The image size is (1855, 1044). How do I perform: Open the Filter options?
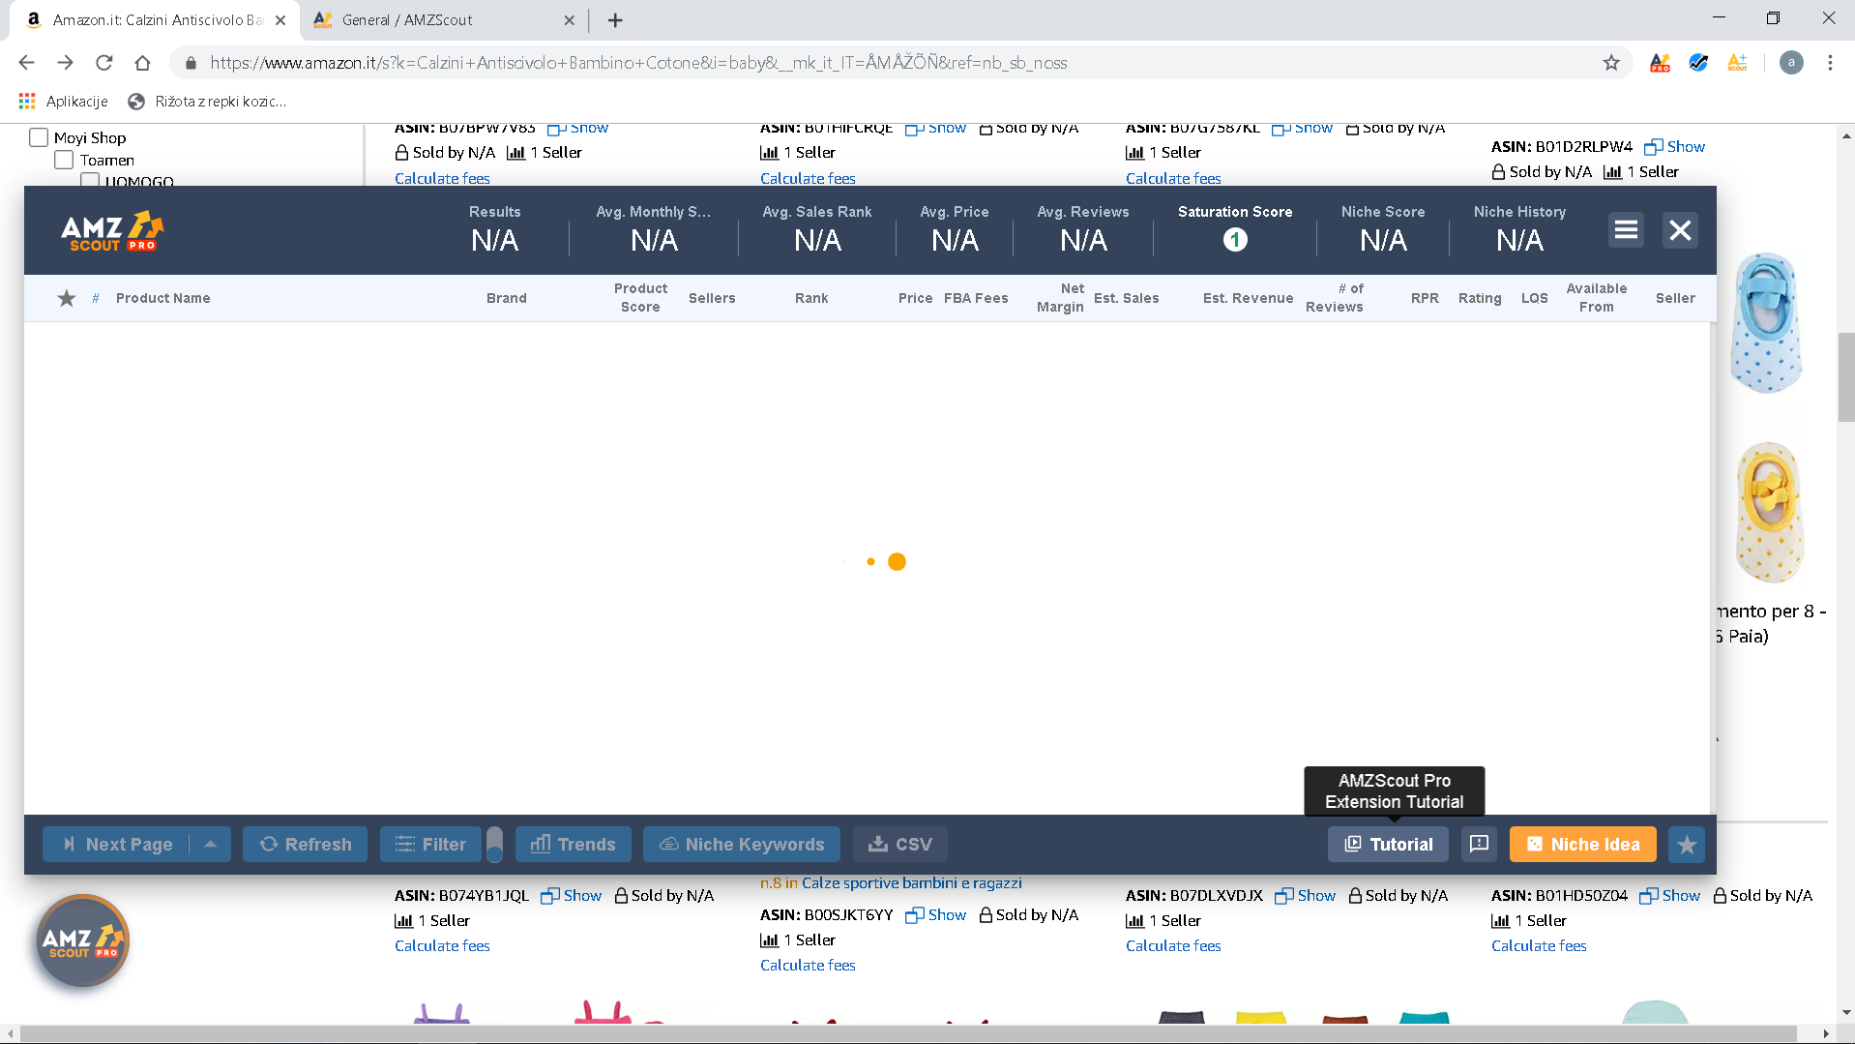click(x=431, y=845)
